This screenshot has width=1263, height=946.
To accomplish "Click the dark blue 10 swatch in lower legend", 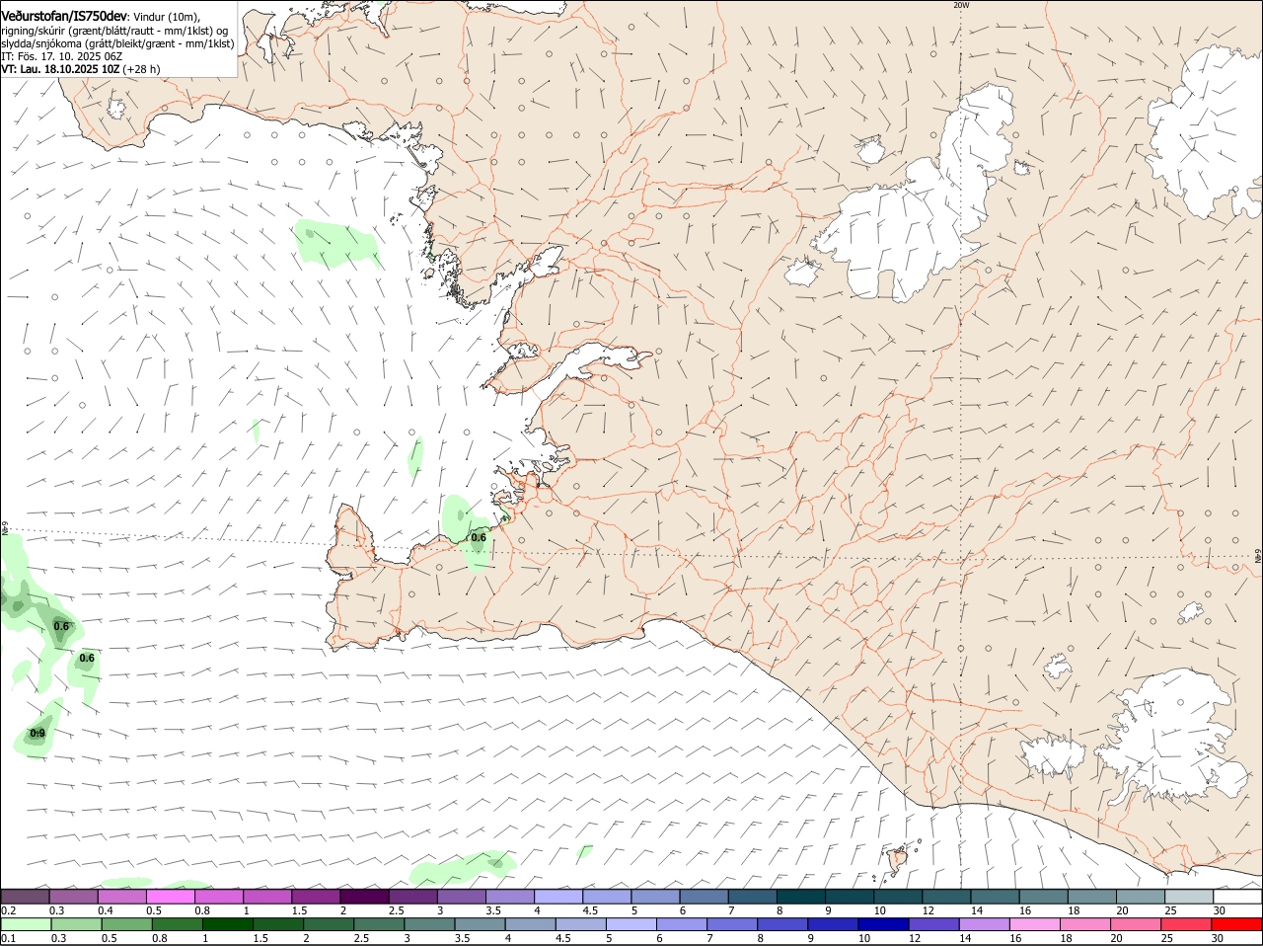I will tap(884, 924).
